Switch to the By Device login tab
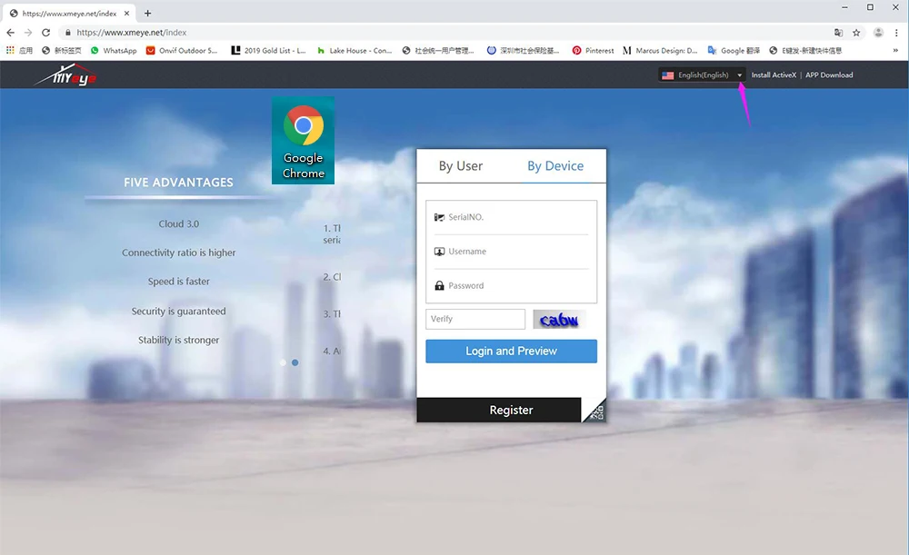The height and width of the screenshot is (555, 909). [x=555, y=166]
